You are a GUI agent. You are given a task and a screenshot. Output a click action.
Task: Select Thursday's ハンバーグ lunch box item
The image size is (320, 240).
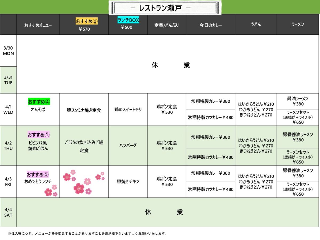[x=128, y=145]
